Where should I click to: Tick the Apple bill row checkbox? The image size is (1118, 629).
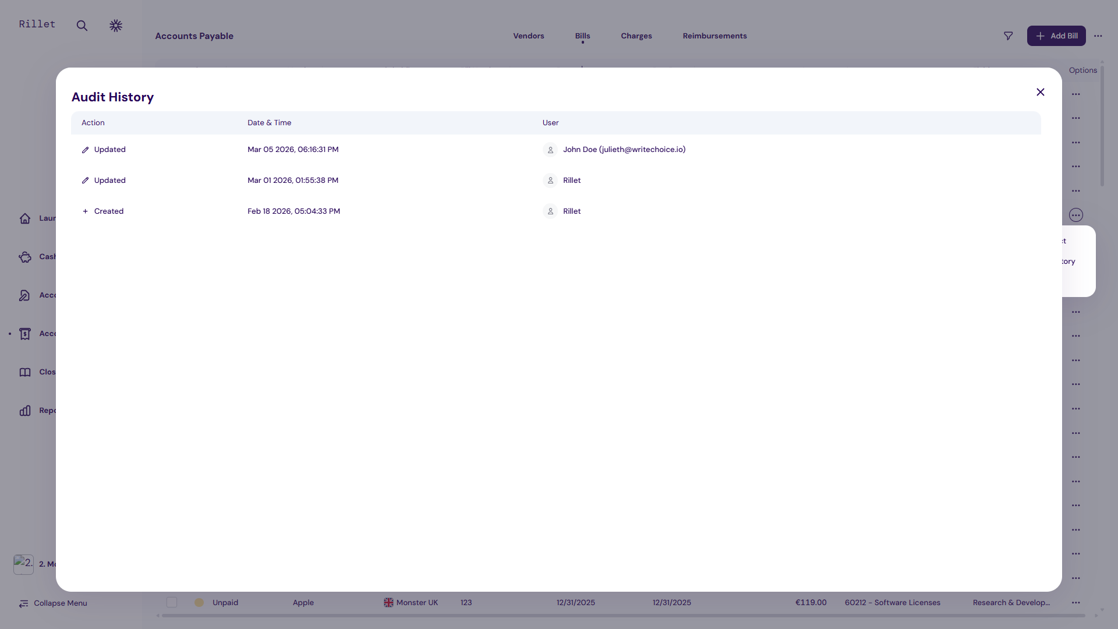point(172,602)
